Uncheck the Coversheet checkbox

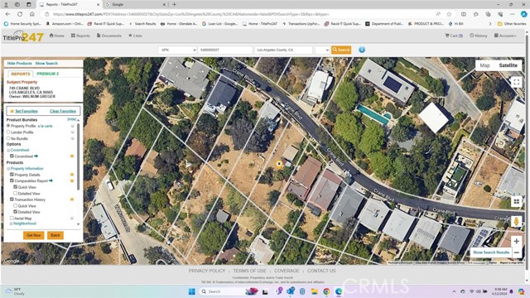12,156
